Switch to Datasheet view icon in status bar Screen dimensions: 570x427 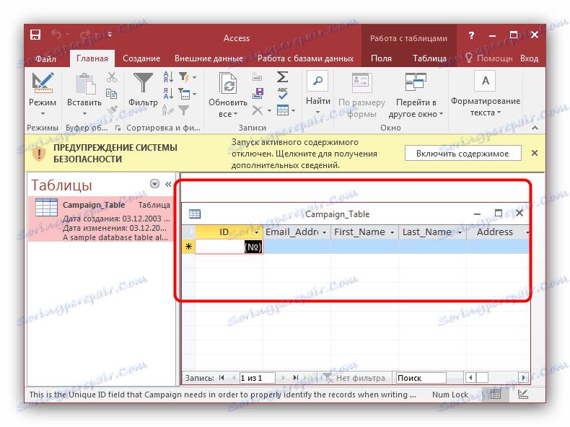(x=495, y=394)
